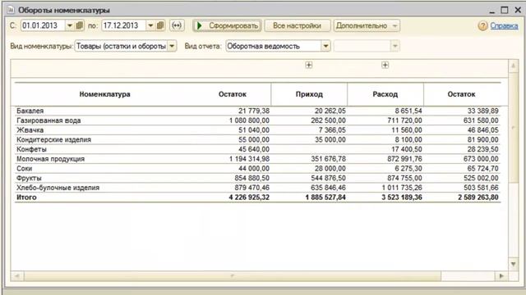Open end date 17.12.2013 dropdown arrow

point(150,25)
